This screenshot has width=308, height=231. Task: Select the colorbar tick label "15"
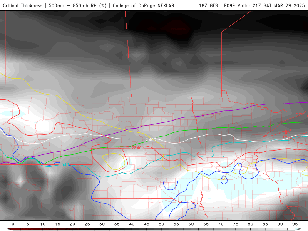click(57, 224)
